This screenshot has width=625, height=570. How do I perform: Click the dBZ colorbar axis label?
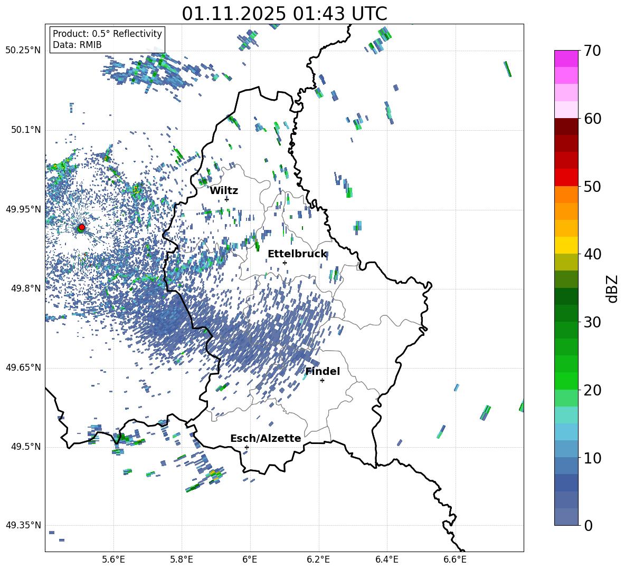point(612,288)
